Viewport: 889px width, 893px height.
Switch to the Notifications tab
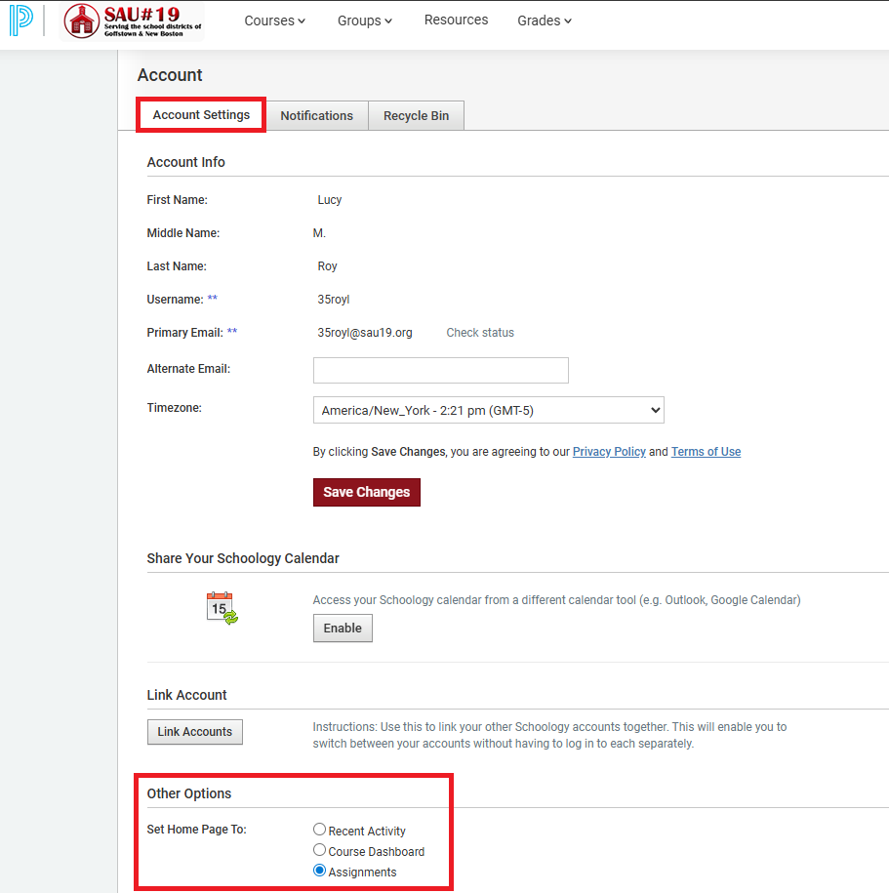click(316, 115)
